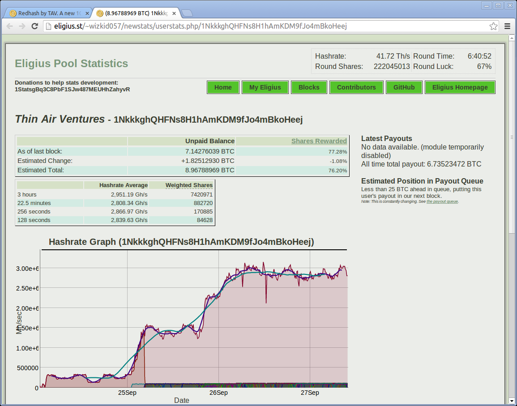Click the 67% round luck value

tap(484, 66)
